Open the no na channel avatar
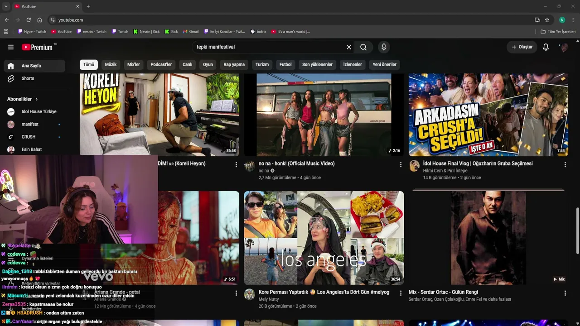580x326 pixels. click(x=250, y=166)
